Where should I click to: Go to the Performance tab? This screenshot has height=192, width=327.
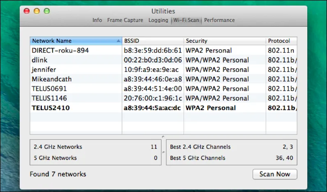219,20
